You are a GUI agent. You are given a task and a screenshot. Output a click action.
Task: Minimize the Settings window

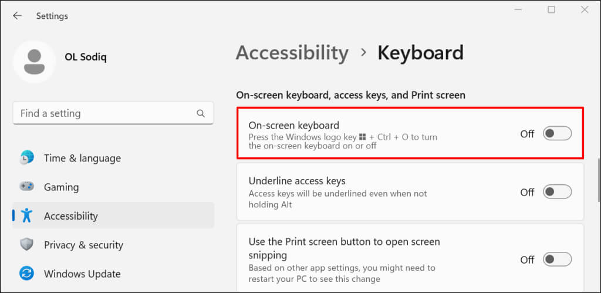click(x=518, y=9)
